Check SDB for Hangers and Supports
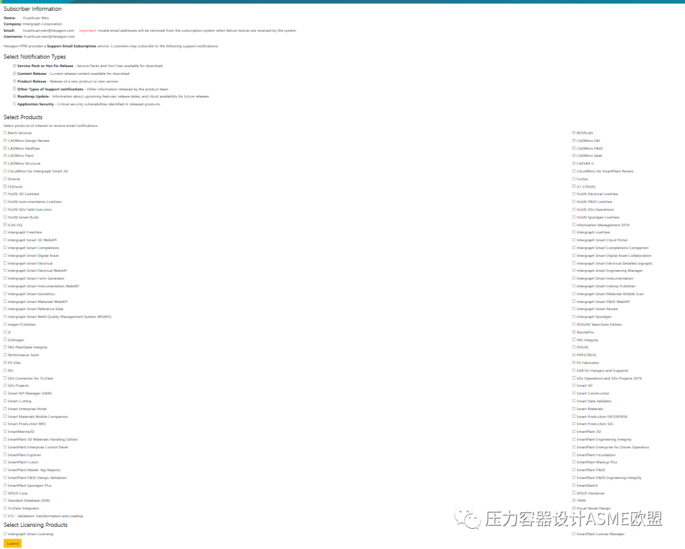The image size is (685, 549). tap(574, 370)
